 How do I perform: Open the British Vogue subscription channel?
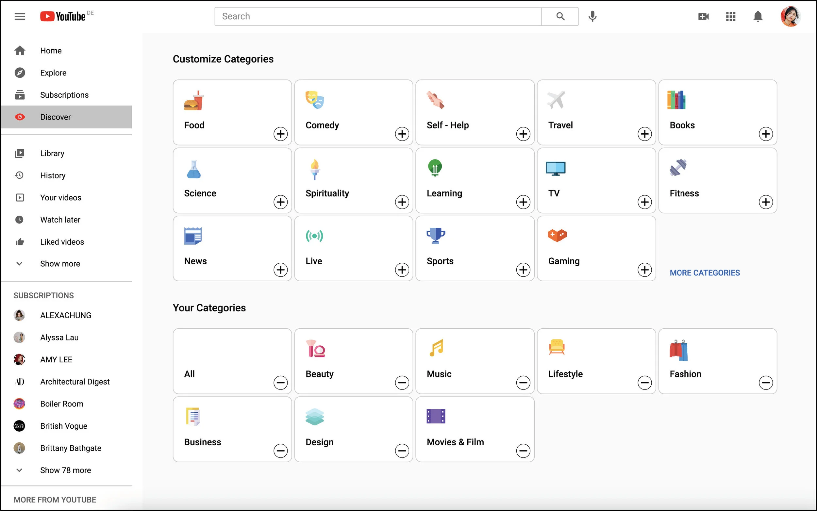[63, 426]
